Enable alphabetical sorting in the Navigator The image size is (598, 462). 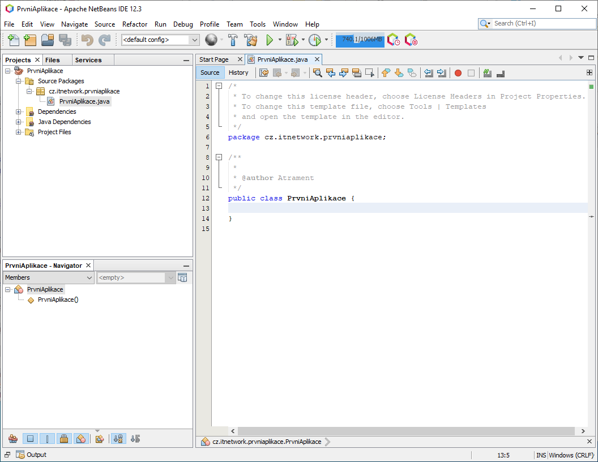point(118,438)
